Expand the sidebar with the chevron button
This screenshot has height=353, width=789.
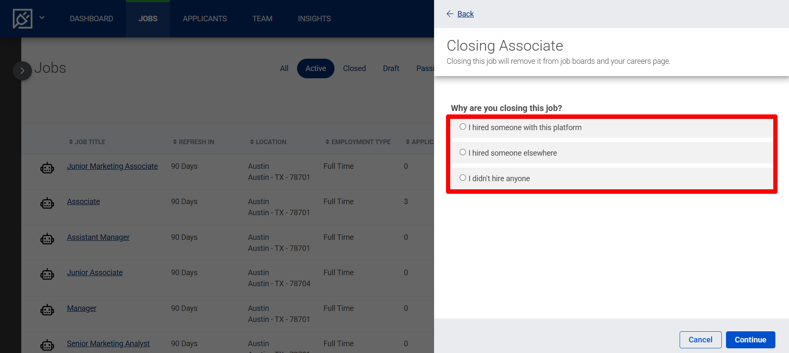pyautogui.click(x=22, y=71)
